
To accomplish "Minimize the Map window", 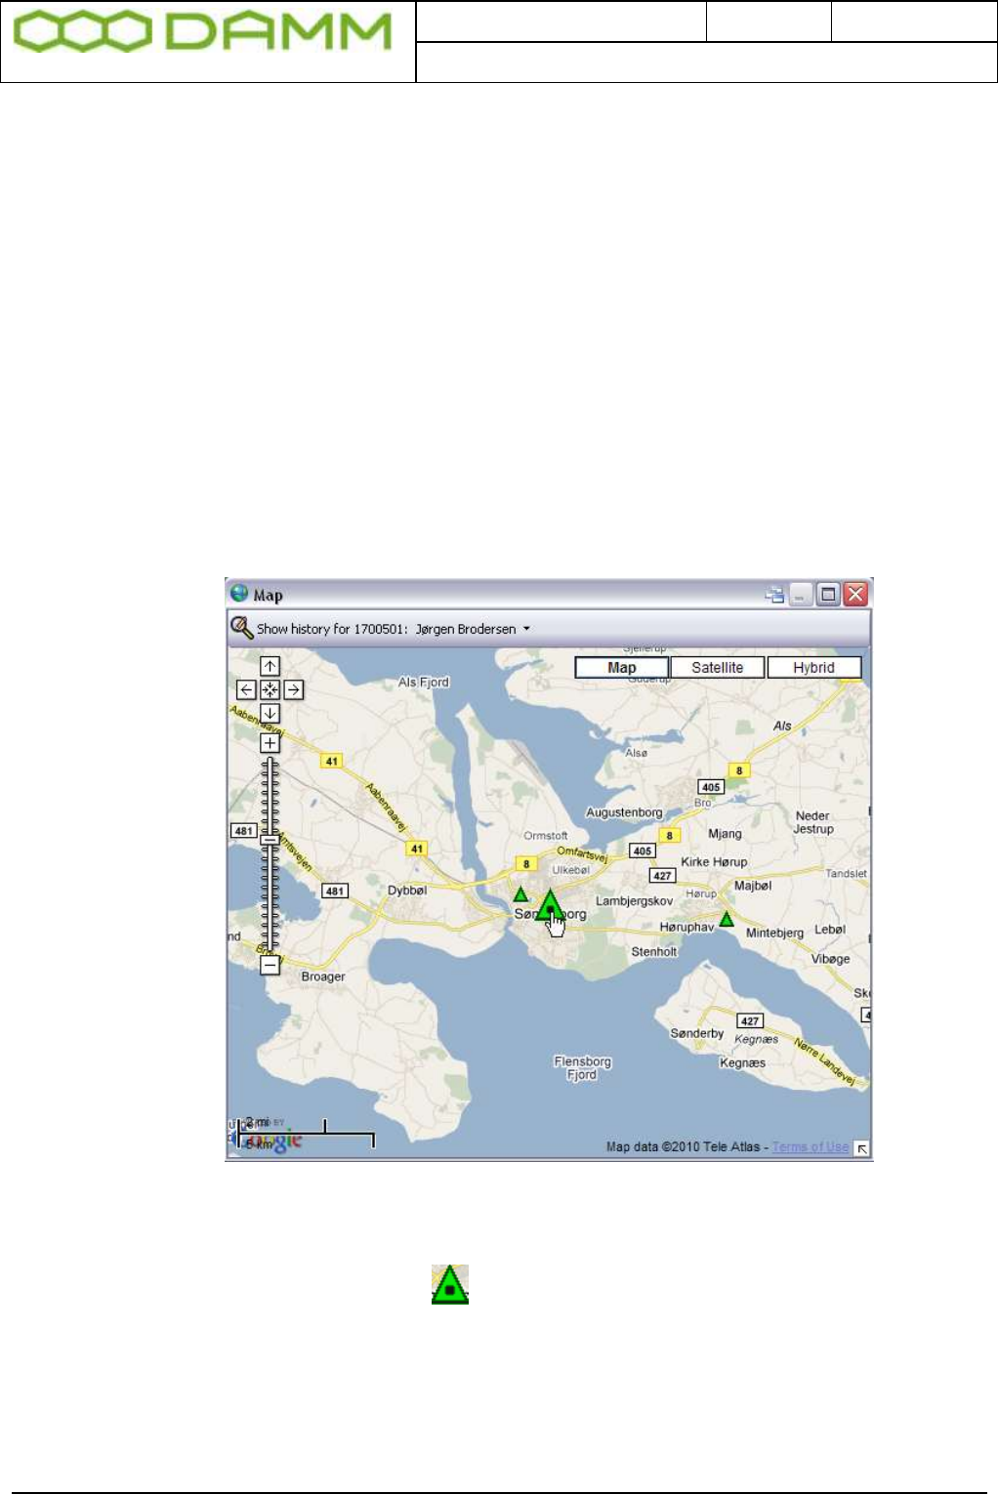I will [x=802, y=595].
